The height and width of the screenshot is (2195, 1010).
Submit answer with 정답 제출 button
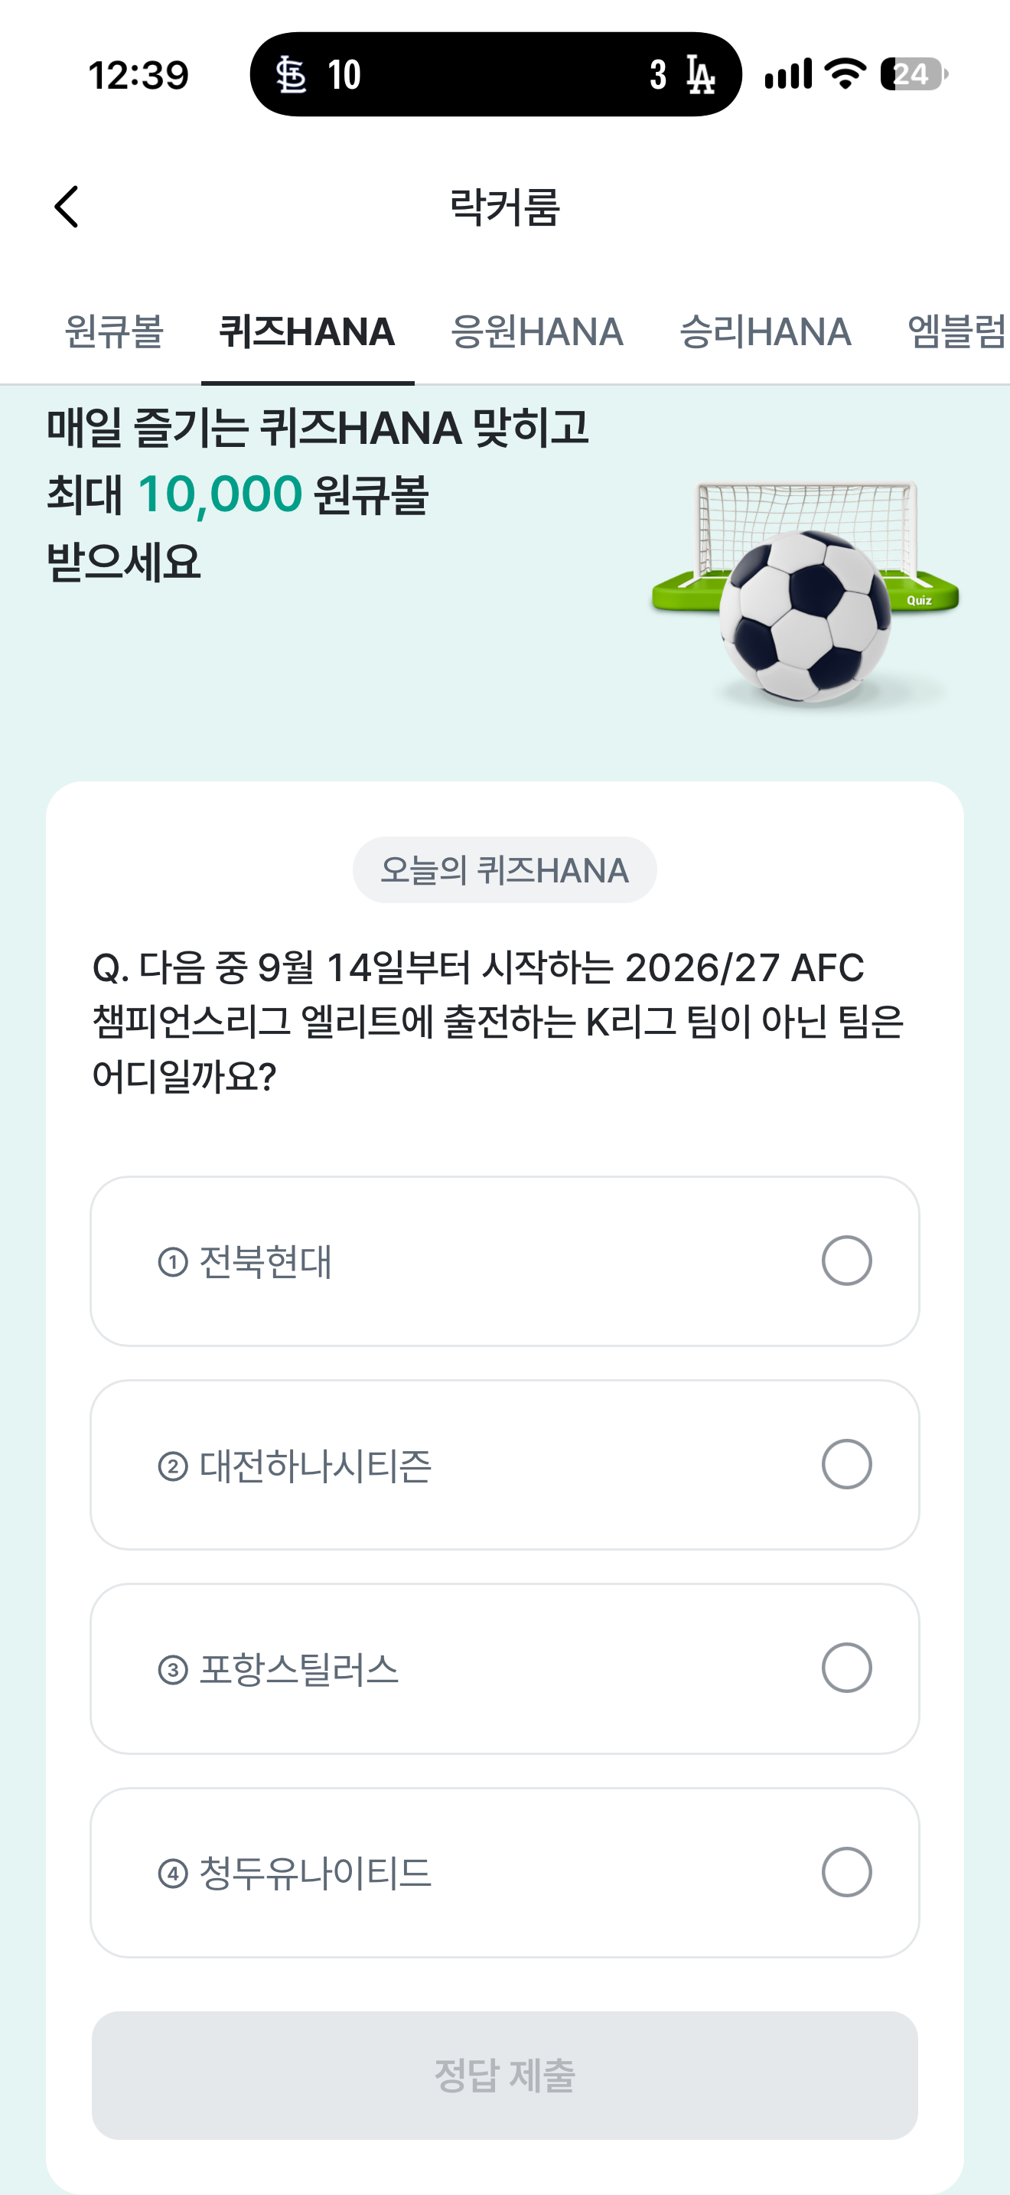(505, 2075)
